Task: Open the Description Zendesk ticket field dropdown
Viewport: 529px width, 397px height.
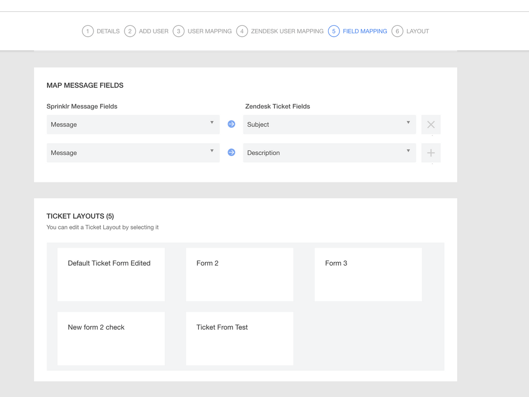Action: point(329,153)
